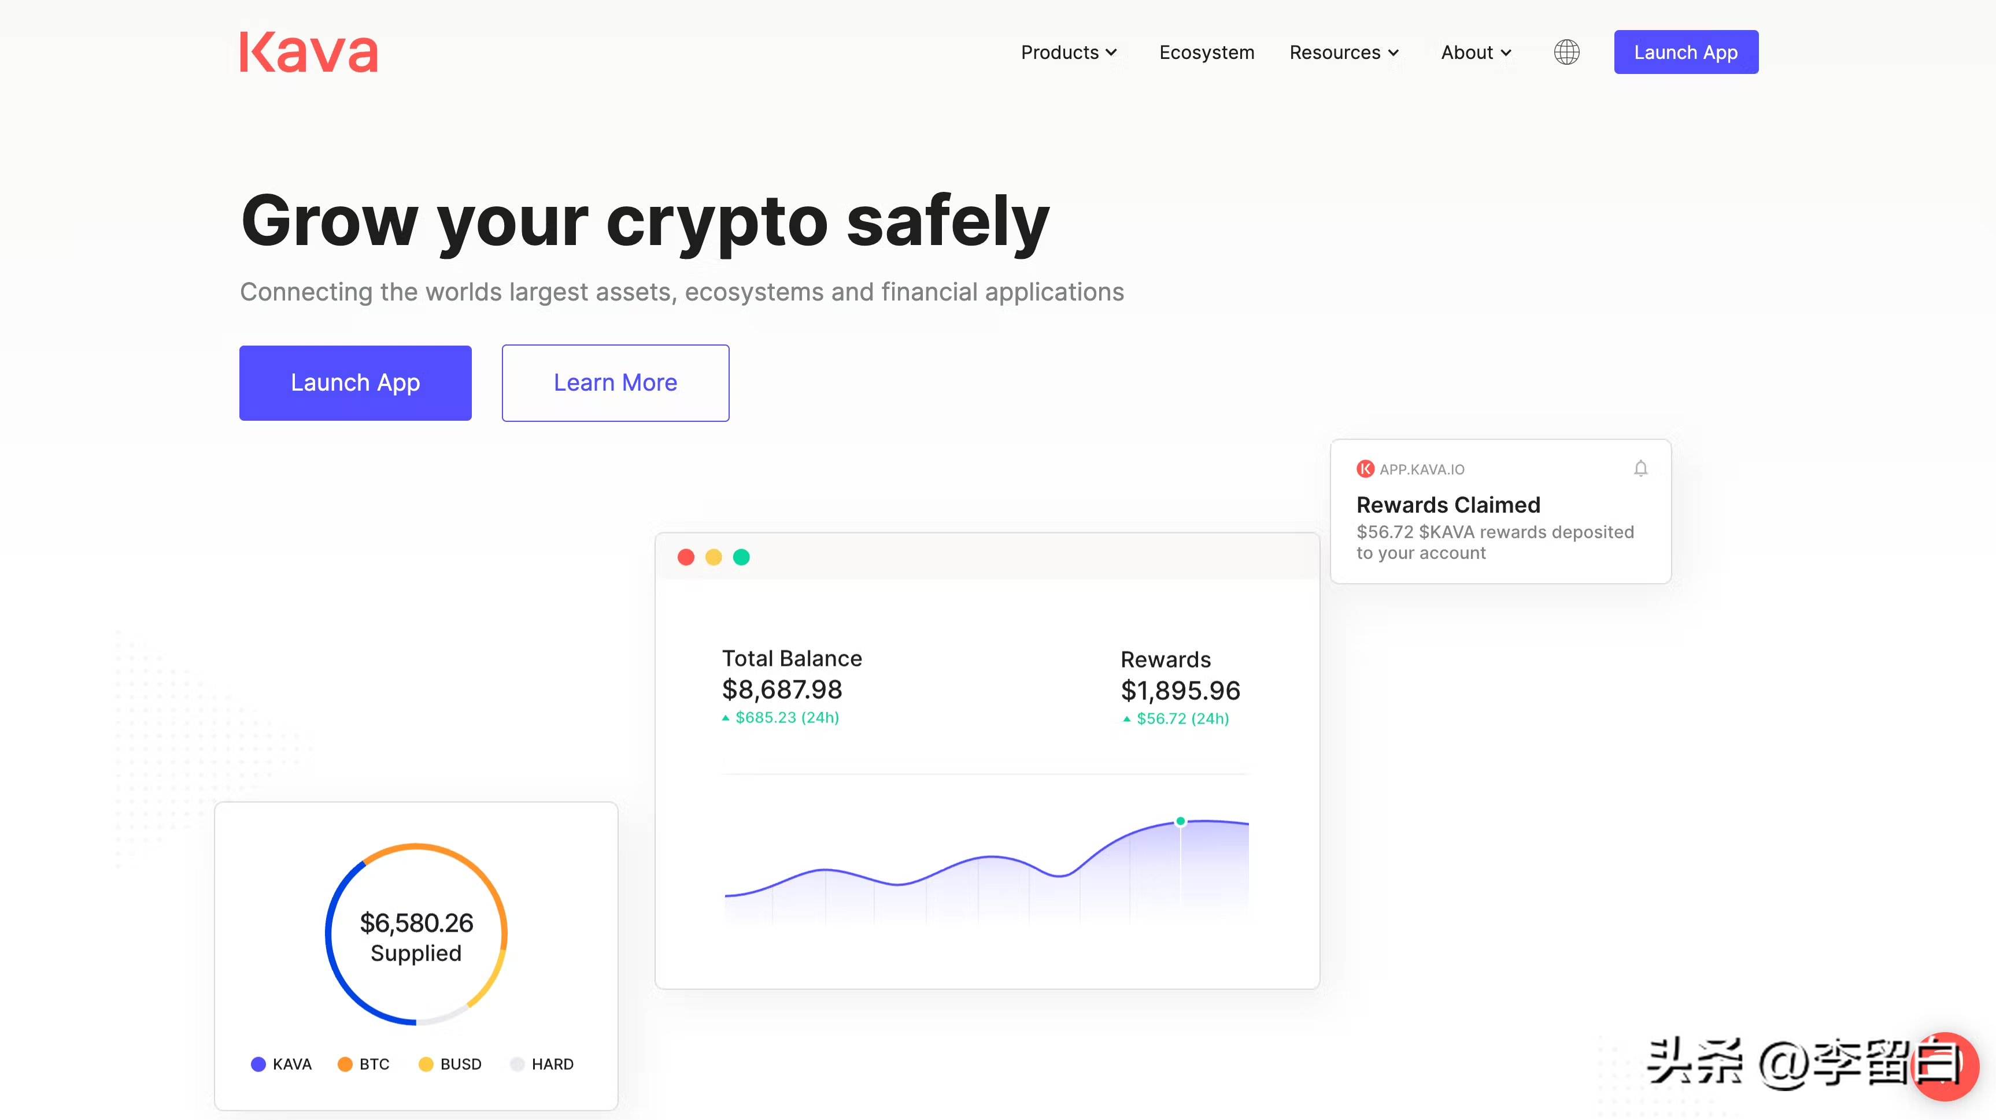Click the Rewards Claimed notification card

1500,512
